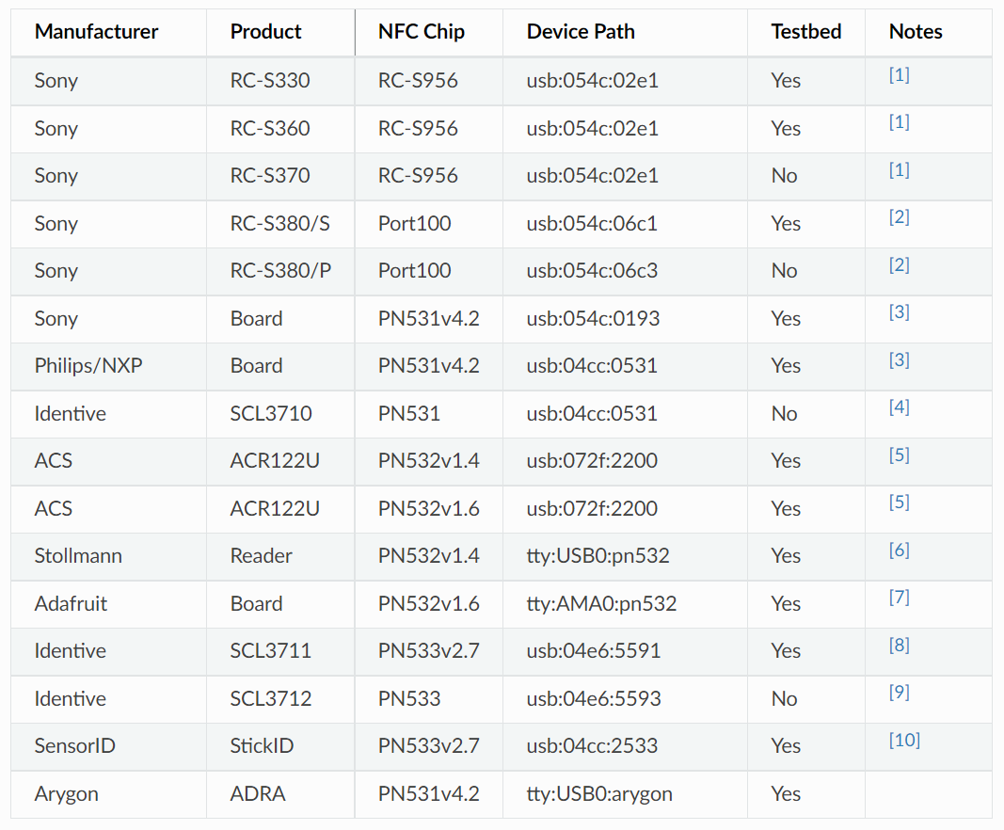Image resolution: width=1004 pixels, height=830 pixels.
Task: Click footnote link [8] for SCL3711
Action: click(x=899, y=646)
